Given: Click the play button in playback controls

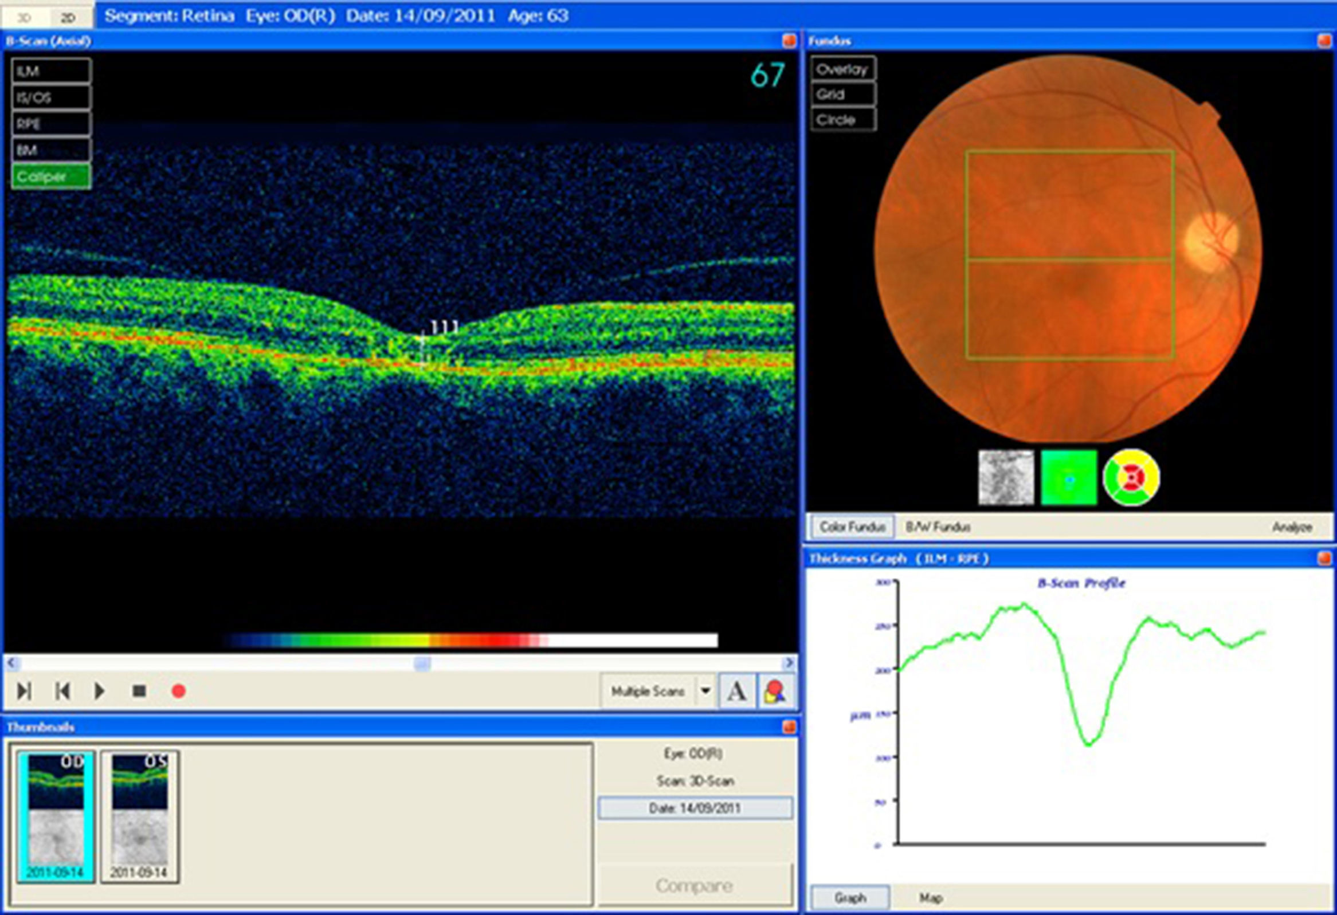Looking at the screenshot, I should [99, 691].
